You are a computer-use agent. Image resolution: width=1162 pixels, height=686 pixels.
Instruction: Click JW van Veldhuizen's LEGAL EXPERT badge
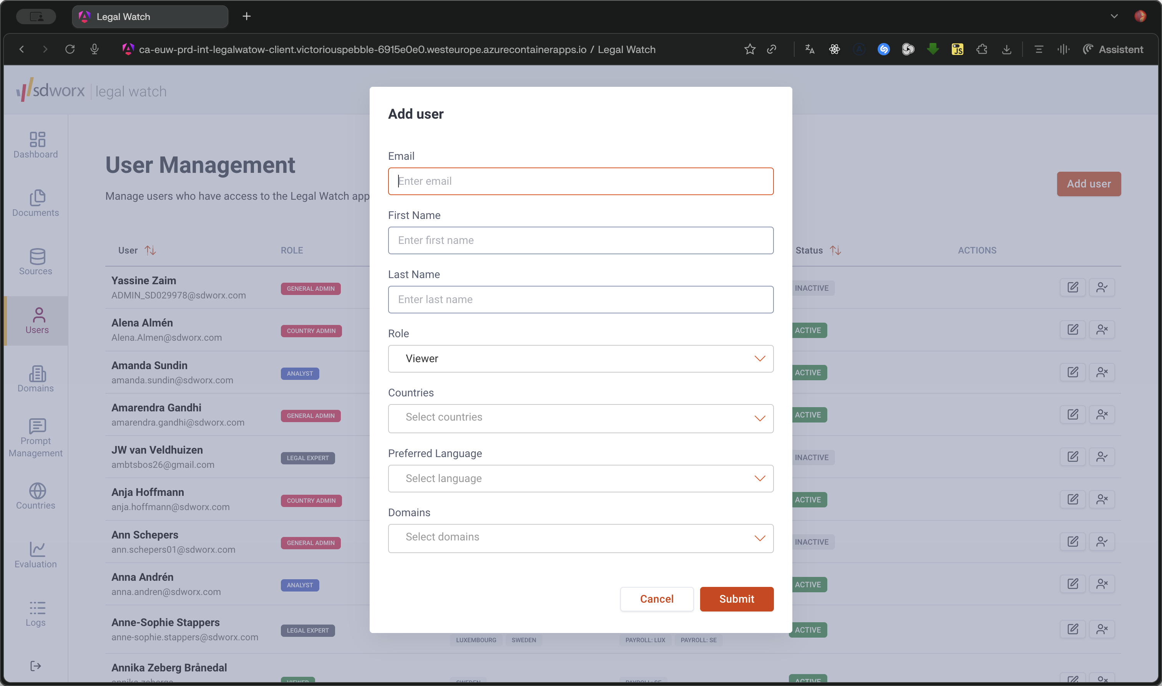(x=307, y=458)
